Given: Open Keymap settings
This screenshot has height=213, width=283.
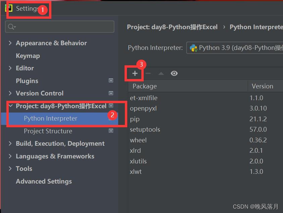Looking at the screenshot, I should 28,56.
